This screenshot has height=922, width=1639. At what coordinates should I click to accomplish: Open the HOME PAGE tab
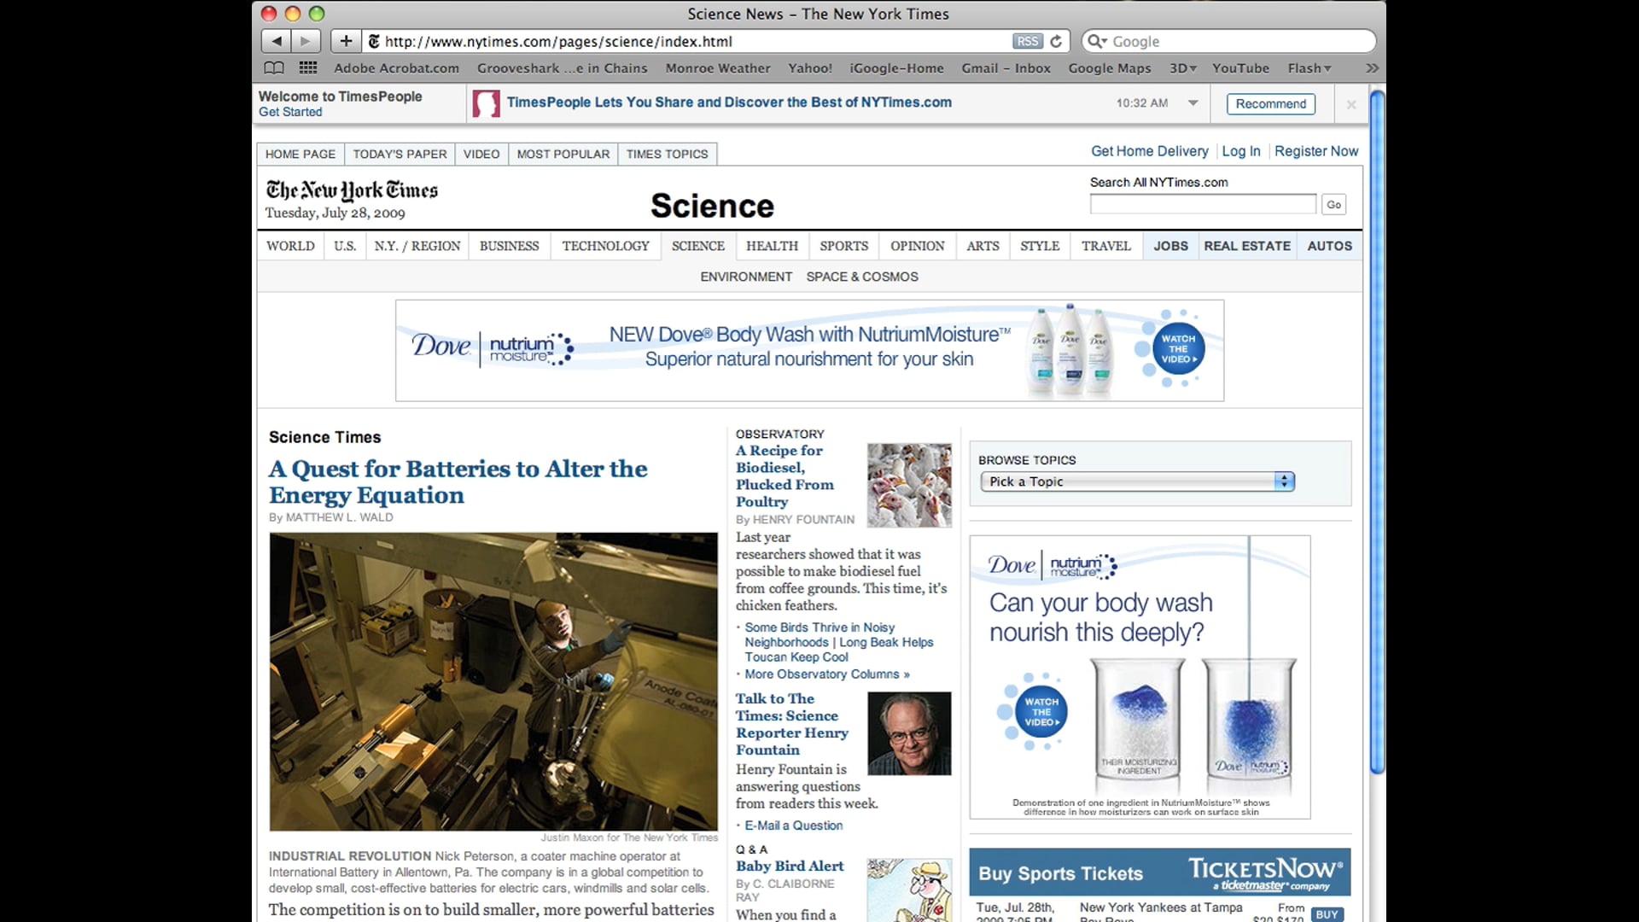(300, 154)
